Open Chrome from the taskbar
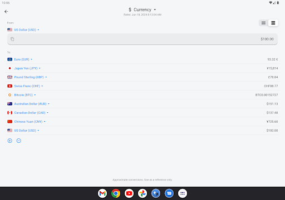Viewport: 285px width, 200px height. [116, 193]
